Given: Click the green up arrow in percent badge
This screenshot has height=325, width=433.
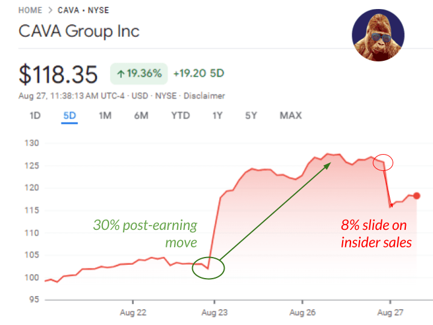Looking at the screenshot, I should 121,74.
